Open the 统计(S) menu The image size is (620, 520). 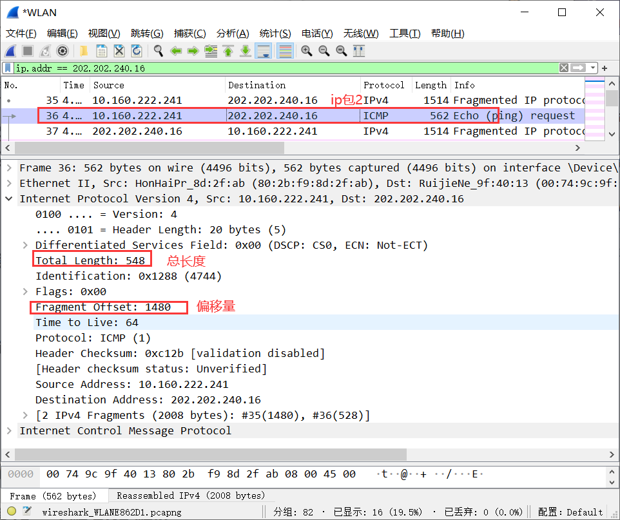[275, 34]
